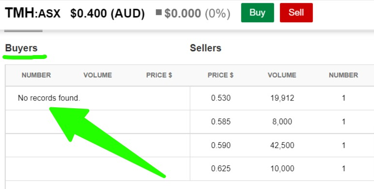This screenshot has width=374, height=189.
Task: Select the Buyers section heading
Action: [21, 48]
